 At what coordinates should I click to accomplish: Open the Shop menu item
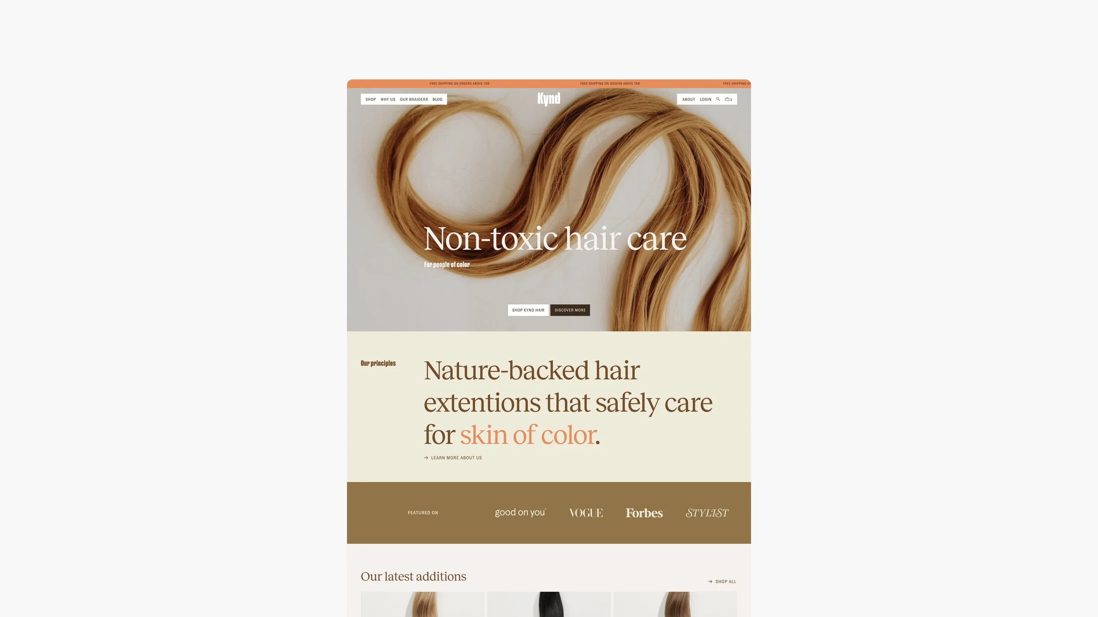point(371,100)
